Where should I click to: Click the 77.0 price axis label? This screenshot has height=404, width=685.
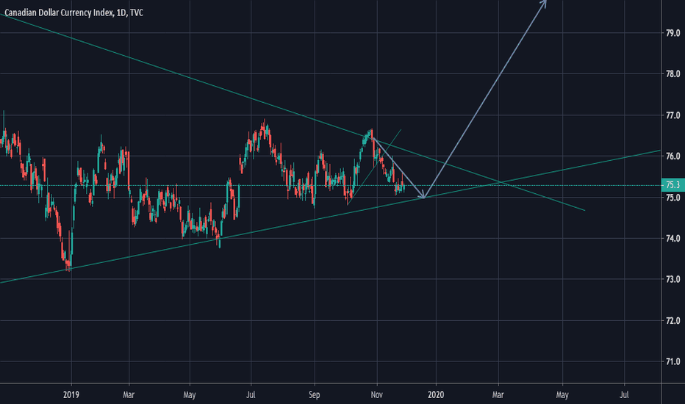pos(673,115)
